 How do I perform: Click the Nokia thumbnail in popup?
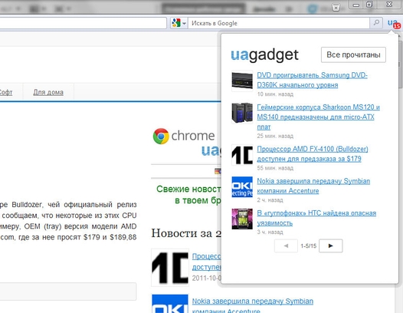tap(242, 187)
